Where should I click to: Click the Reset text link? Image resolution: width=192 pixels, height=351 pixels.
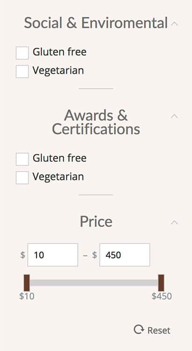coord(159,330)
